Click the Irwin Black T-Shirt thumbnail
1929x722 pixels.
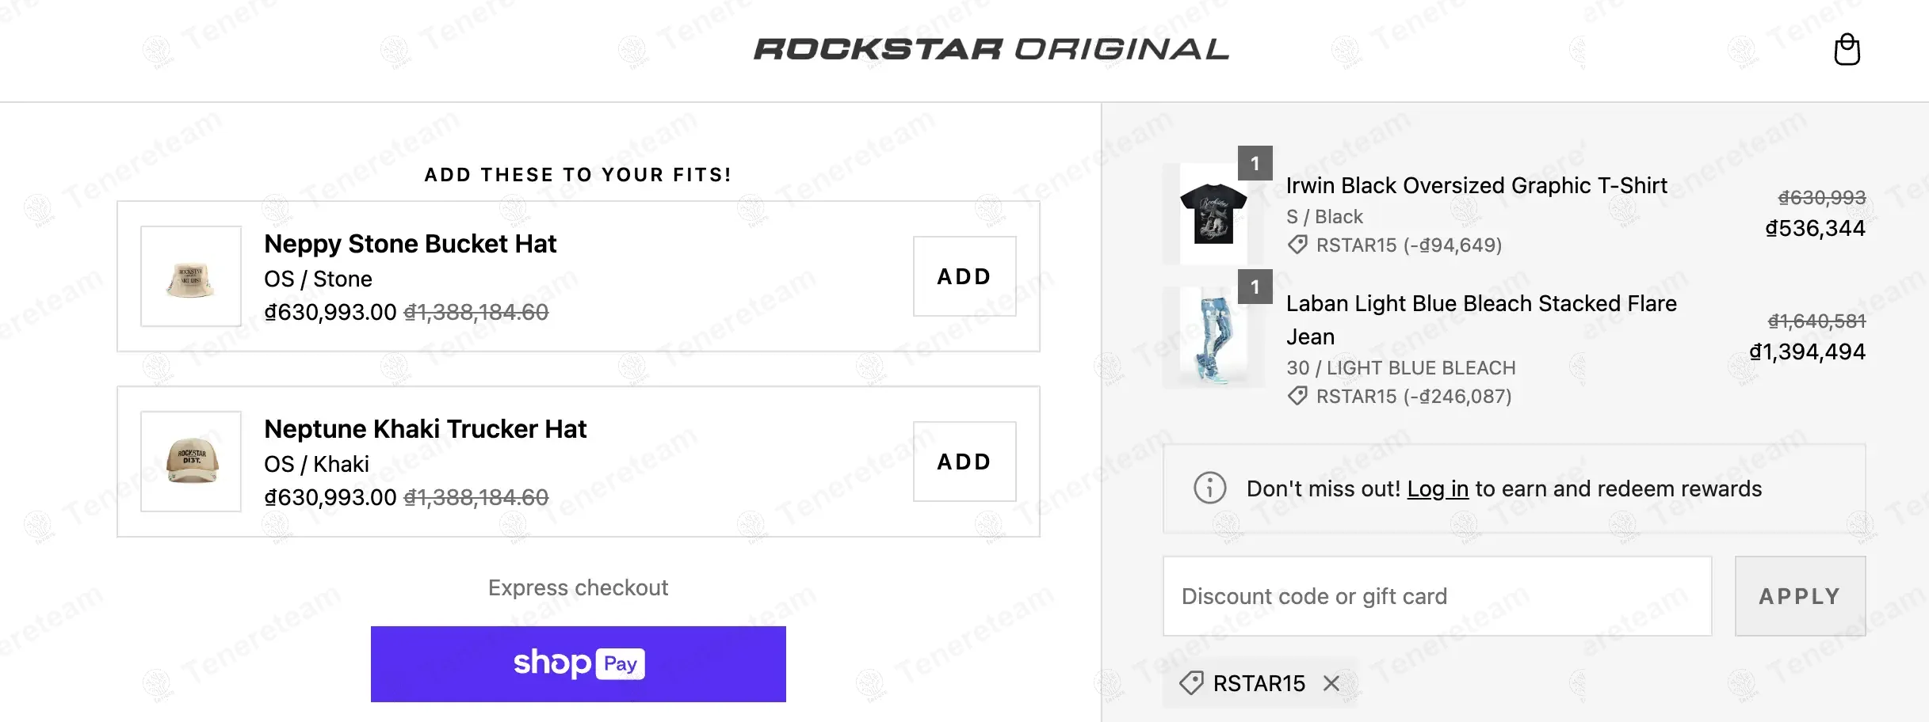[1213, 214]
